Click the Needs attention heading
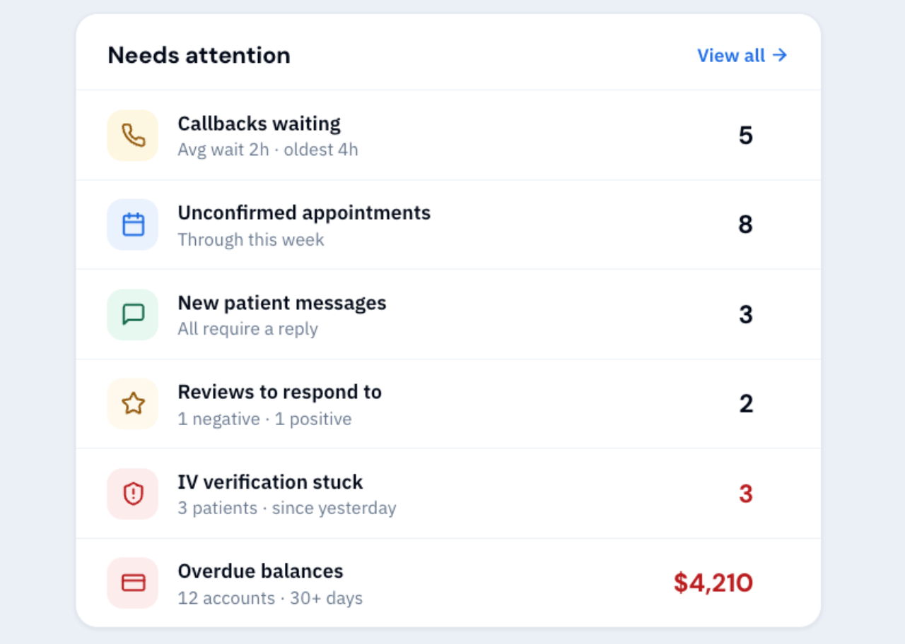The height and width of the screenshot is (644, 905). 199,55
